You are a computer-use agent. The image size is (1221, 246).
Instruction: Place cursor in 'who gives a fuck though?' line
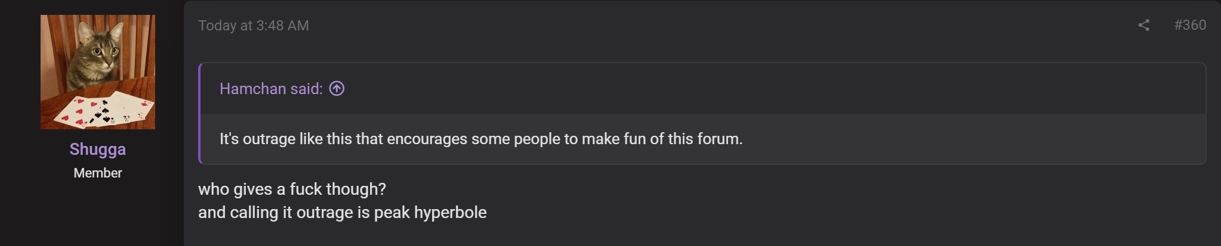292,189
